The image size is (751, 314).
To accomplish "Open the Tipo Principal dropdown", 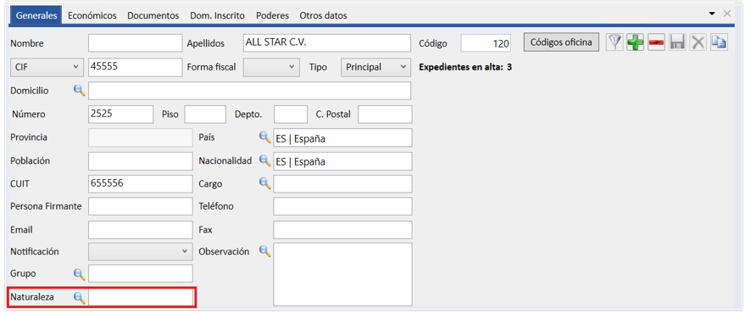I will click(x=376, y=67).
